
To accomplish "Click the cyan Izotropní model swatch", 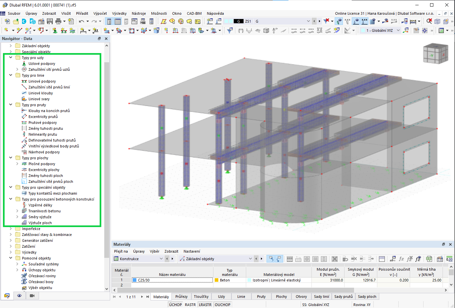I will 249,280.
